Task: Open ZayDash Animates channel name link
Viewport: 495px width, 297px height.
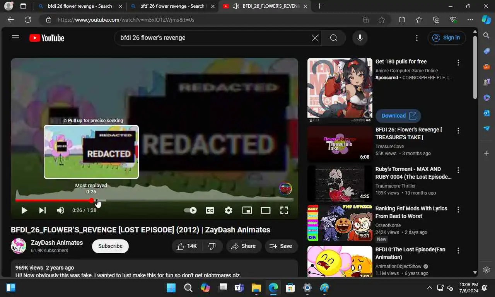Action: pyautogui.click(x=57, y=242)
